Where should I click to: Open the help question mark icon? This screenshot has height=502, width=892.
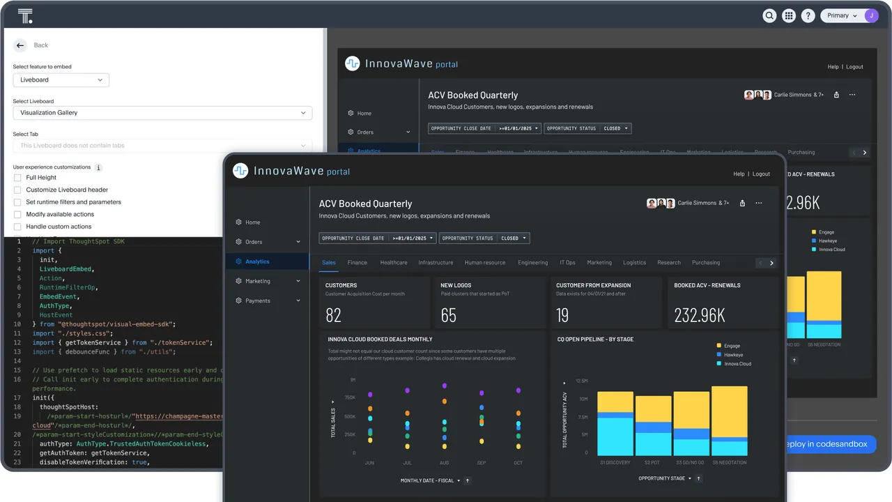(808, 15)
